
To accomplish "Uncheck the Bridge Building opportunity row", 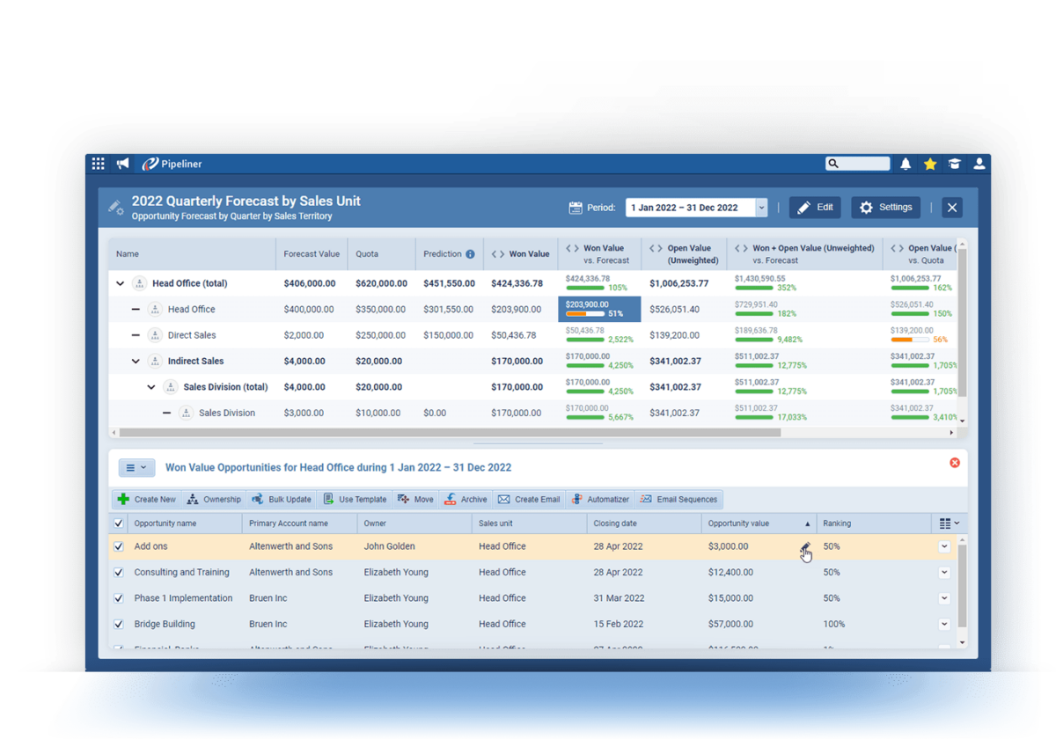I will pyautogui.click(x=118, y=624).
